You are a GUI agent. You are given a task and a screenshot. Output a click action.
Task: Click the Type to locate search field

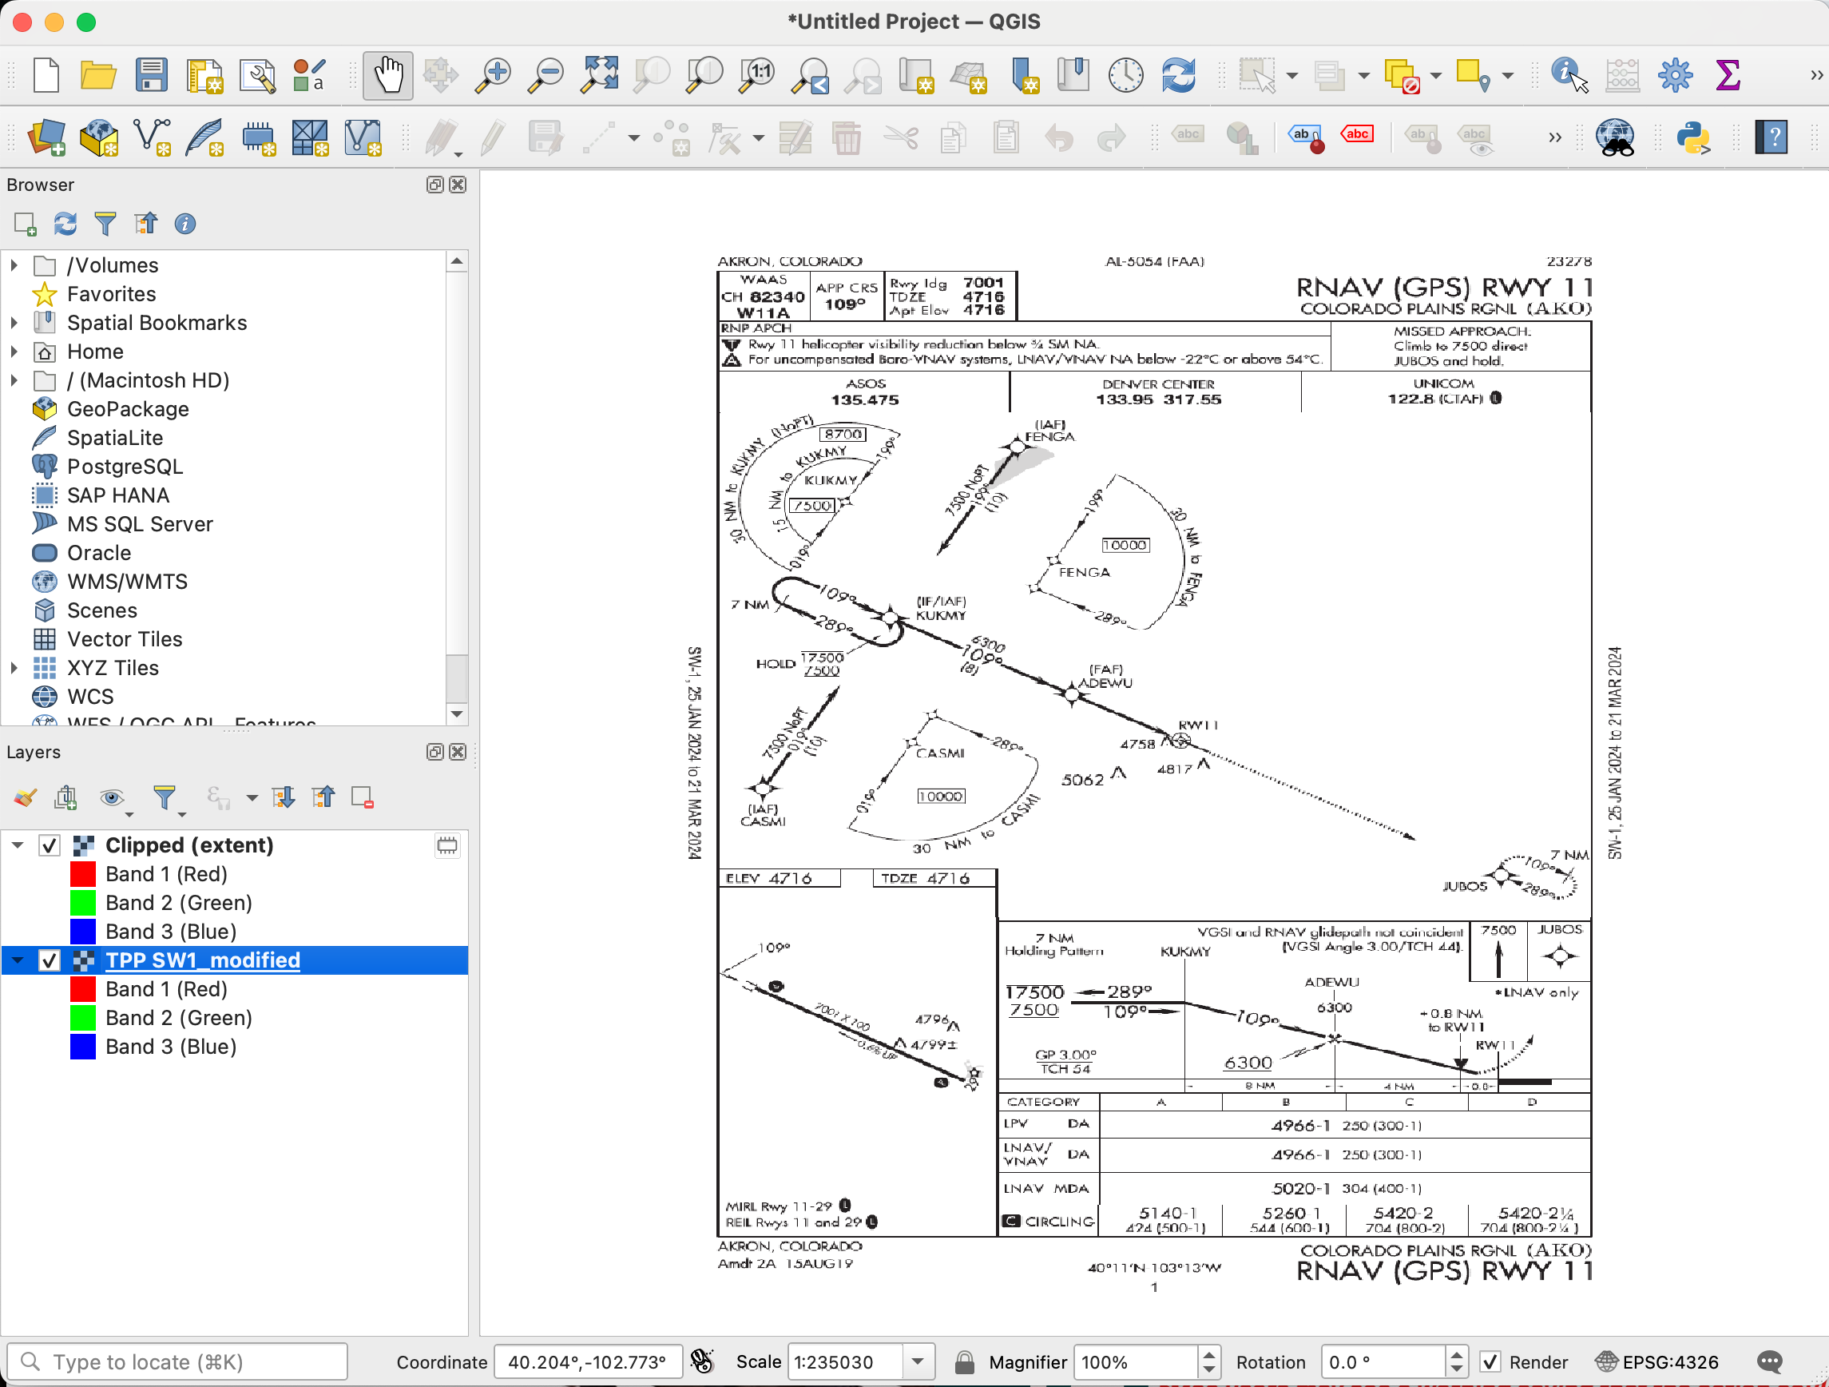coord(177,1361)
